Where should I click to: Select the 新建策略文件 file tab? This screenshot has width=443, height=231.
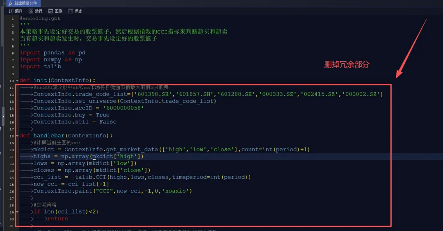coord(23,3)
